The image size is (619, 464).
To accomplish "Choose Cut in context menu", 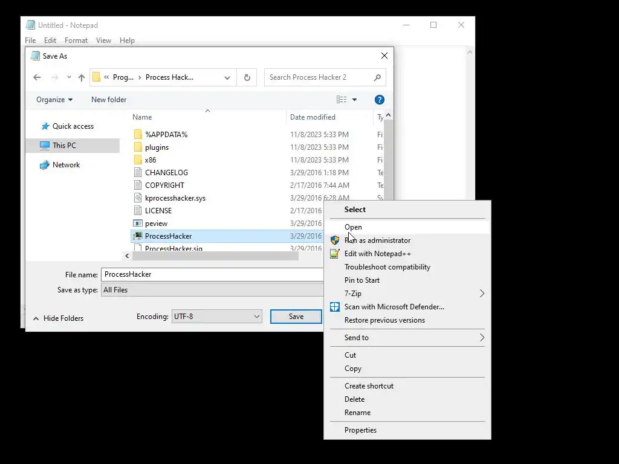I will coord(407,355).
